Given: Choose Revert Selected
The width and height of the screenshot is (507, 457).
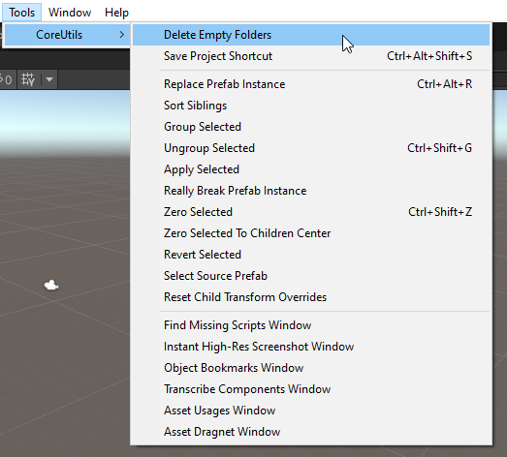Looking at the screenshot, I should click(x=311, y=255).
